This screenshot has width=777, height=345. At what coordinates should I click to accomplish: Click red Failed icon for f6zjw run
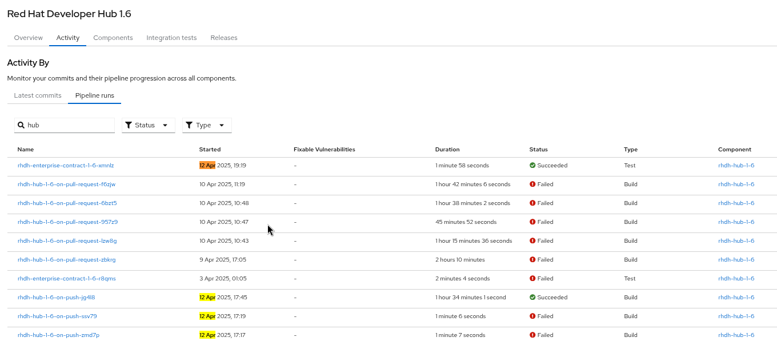tap(532, 184)
